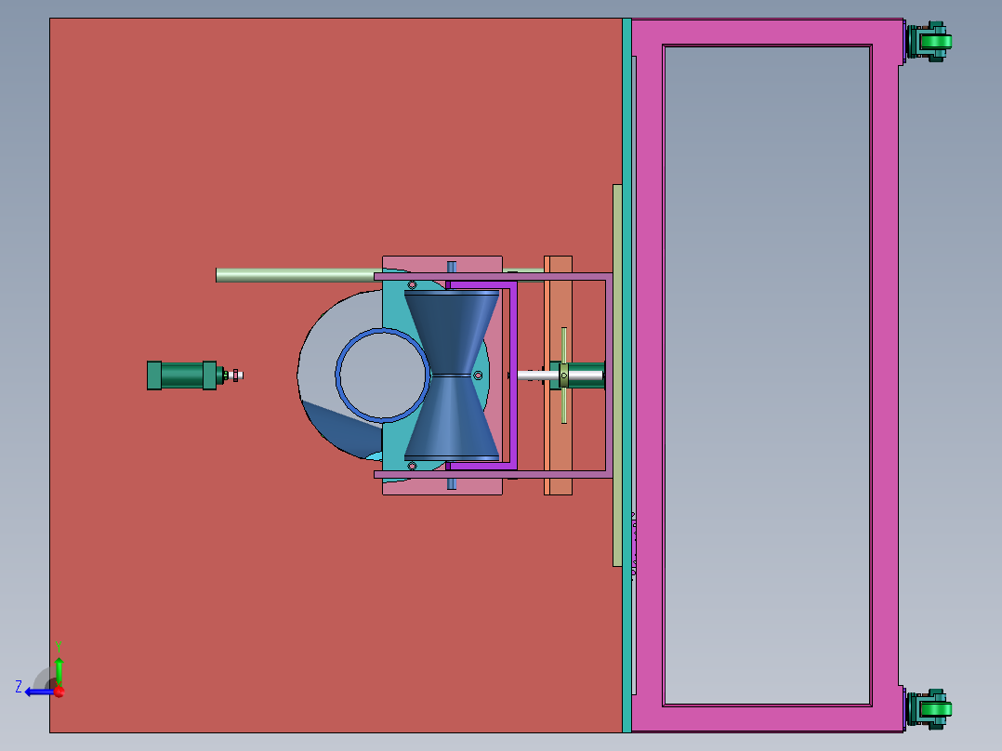Pick the small blue pin below the roller
This screenshot has width=1002, height=751.
click(452, 484)
